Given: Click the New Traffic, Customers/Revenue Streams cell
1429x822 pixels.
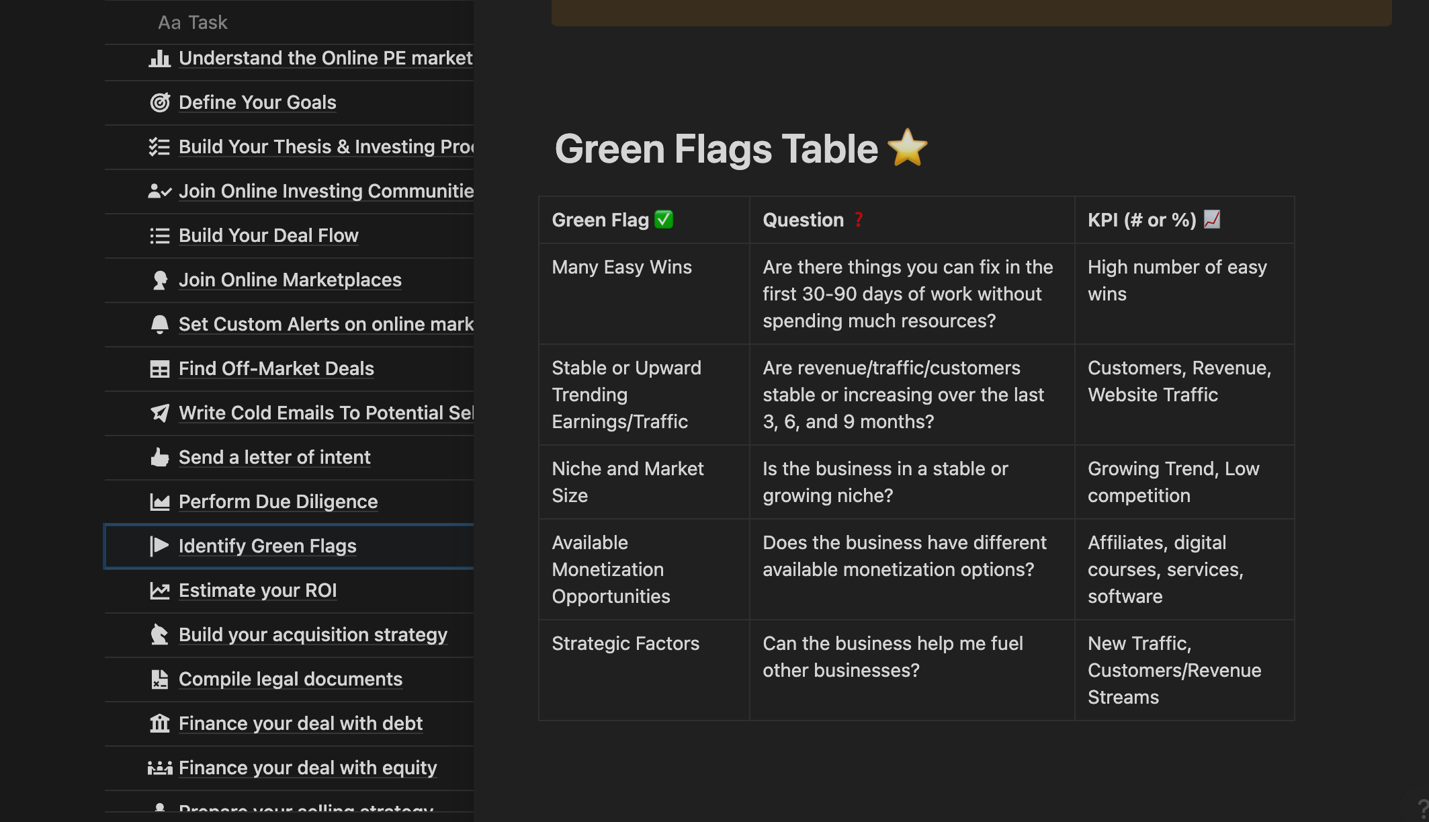Looking at the screenshot, I should click(1184, 670).
